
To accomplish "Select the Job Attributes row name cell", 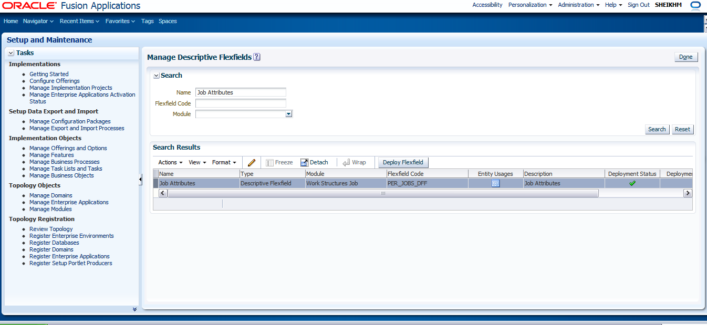I will point(199,183).
